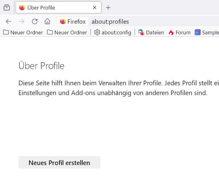Click the forward navigation arrow
Screen dimensions: 219x177
21,21
